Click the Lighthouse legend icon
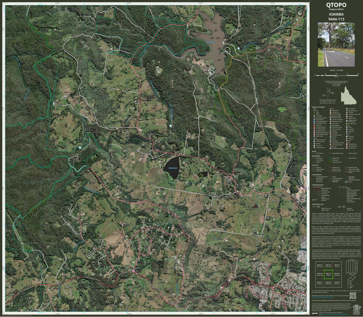 [347, 131]
